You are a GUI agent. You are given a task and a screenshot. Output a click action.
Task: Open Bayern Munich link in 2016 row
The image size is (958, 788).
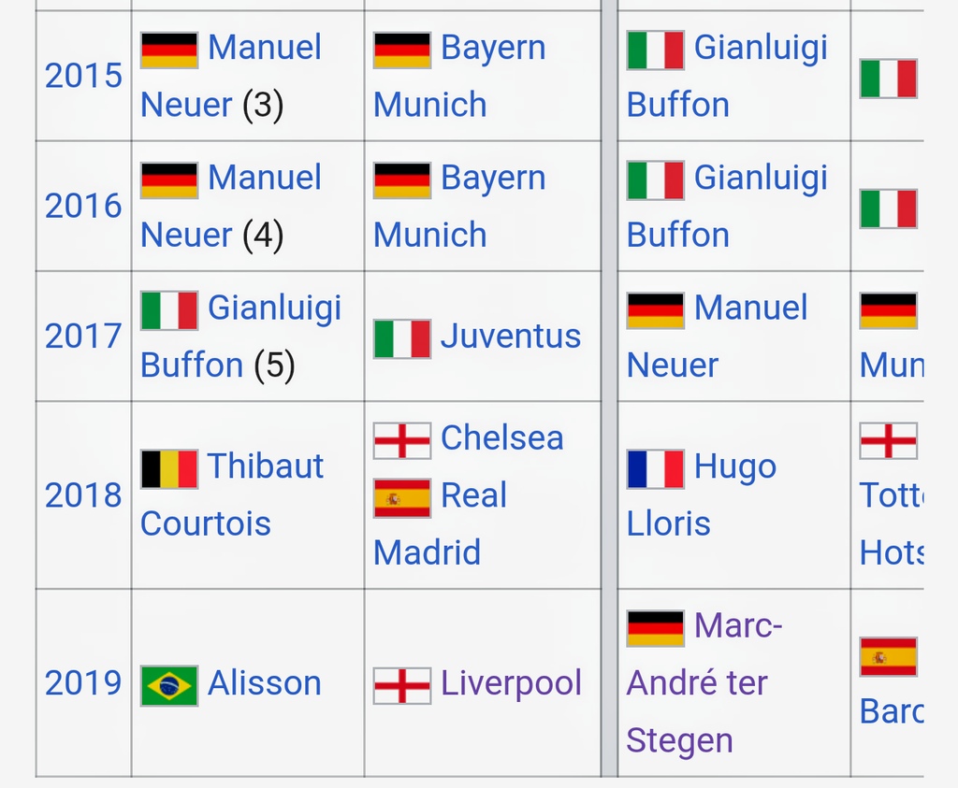(x=459, y=207)
